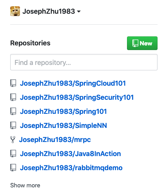Open JosephZhu1983/Java8InAction repository
This screenshot has height=194, width=165.
[x=70, y=154]
